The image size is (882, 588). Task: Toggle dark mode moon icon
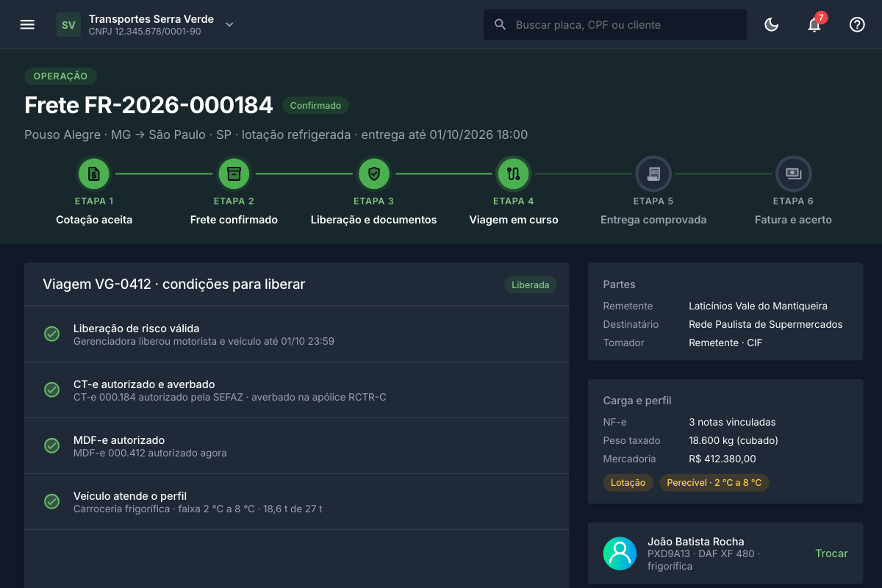tap(772, 24)
